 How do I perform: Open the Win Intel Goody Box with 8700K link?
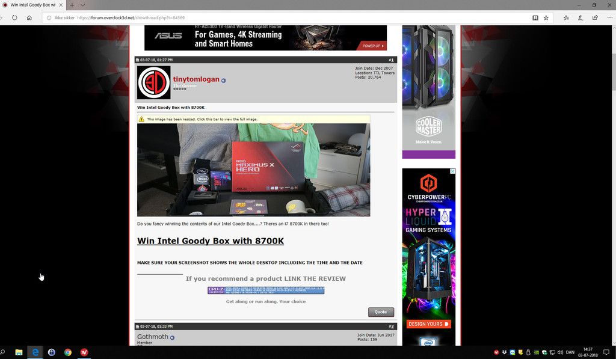tap(211, 241)
